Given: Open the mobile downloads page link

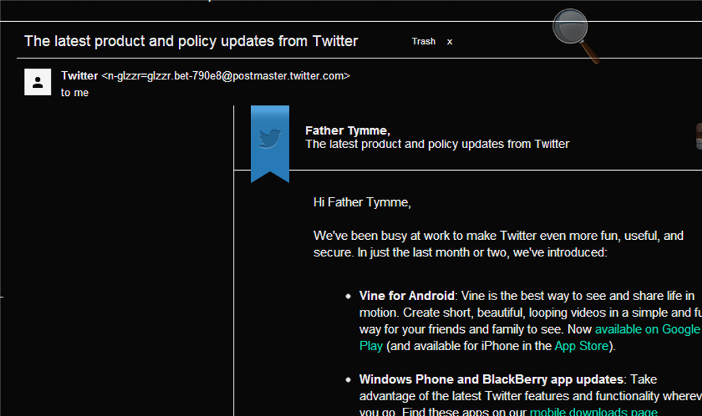Looking at the screenshot, I should 594,411.
